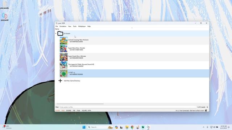Click The Legend of Zelda: Skyward Sword HD title
The height and width of the screenshot is (130, 232).
81,64
